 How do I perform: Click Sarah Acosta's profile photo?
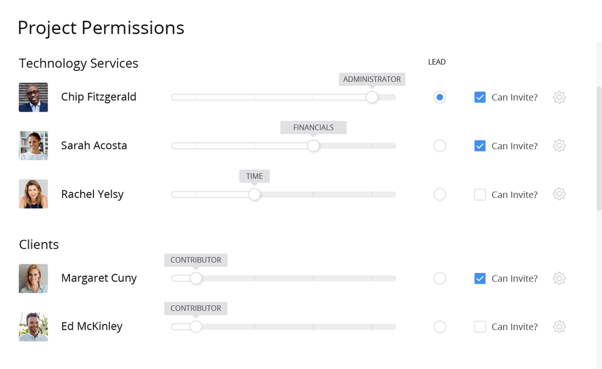[33, 145]
